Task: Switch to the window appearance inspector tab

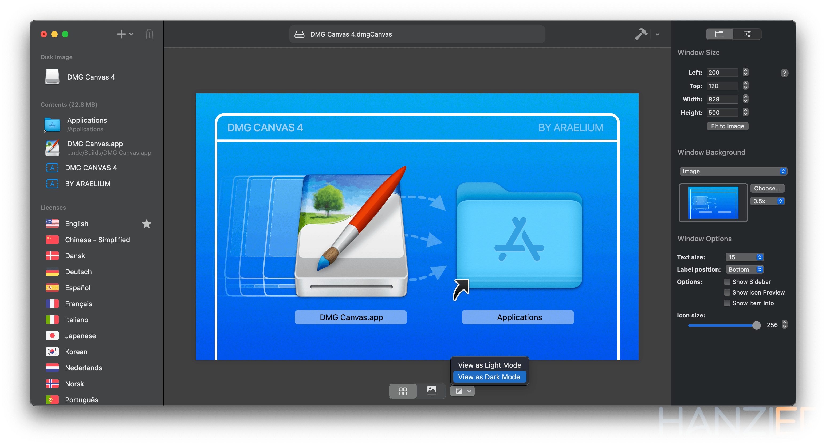Action: click(x=719, y=34)
